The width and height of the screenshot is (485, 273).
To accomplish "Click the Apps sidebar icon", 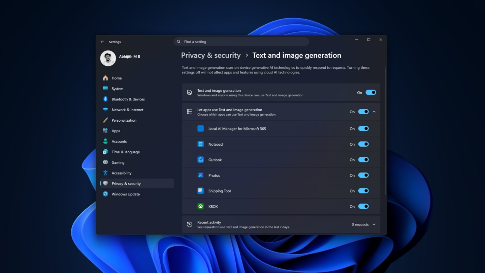I will point(105,131).
